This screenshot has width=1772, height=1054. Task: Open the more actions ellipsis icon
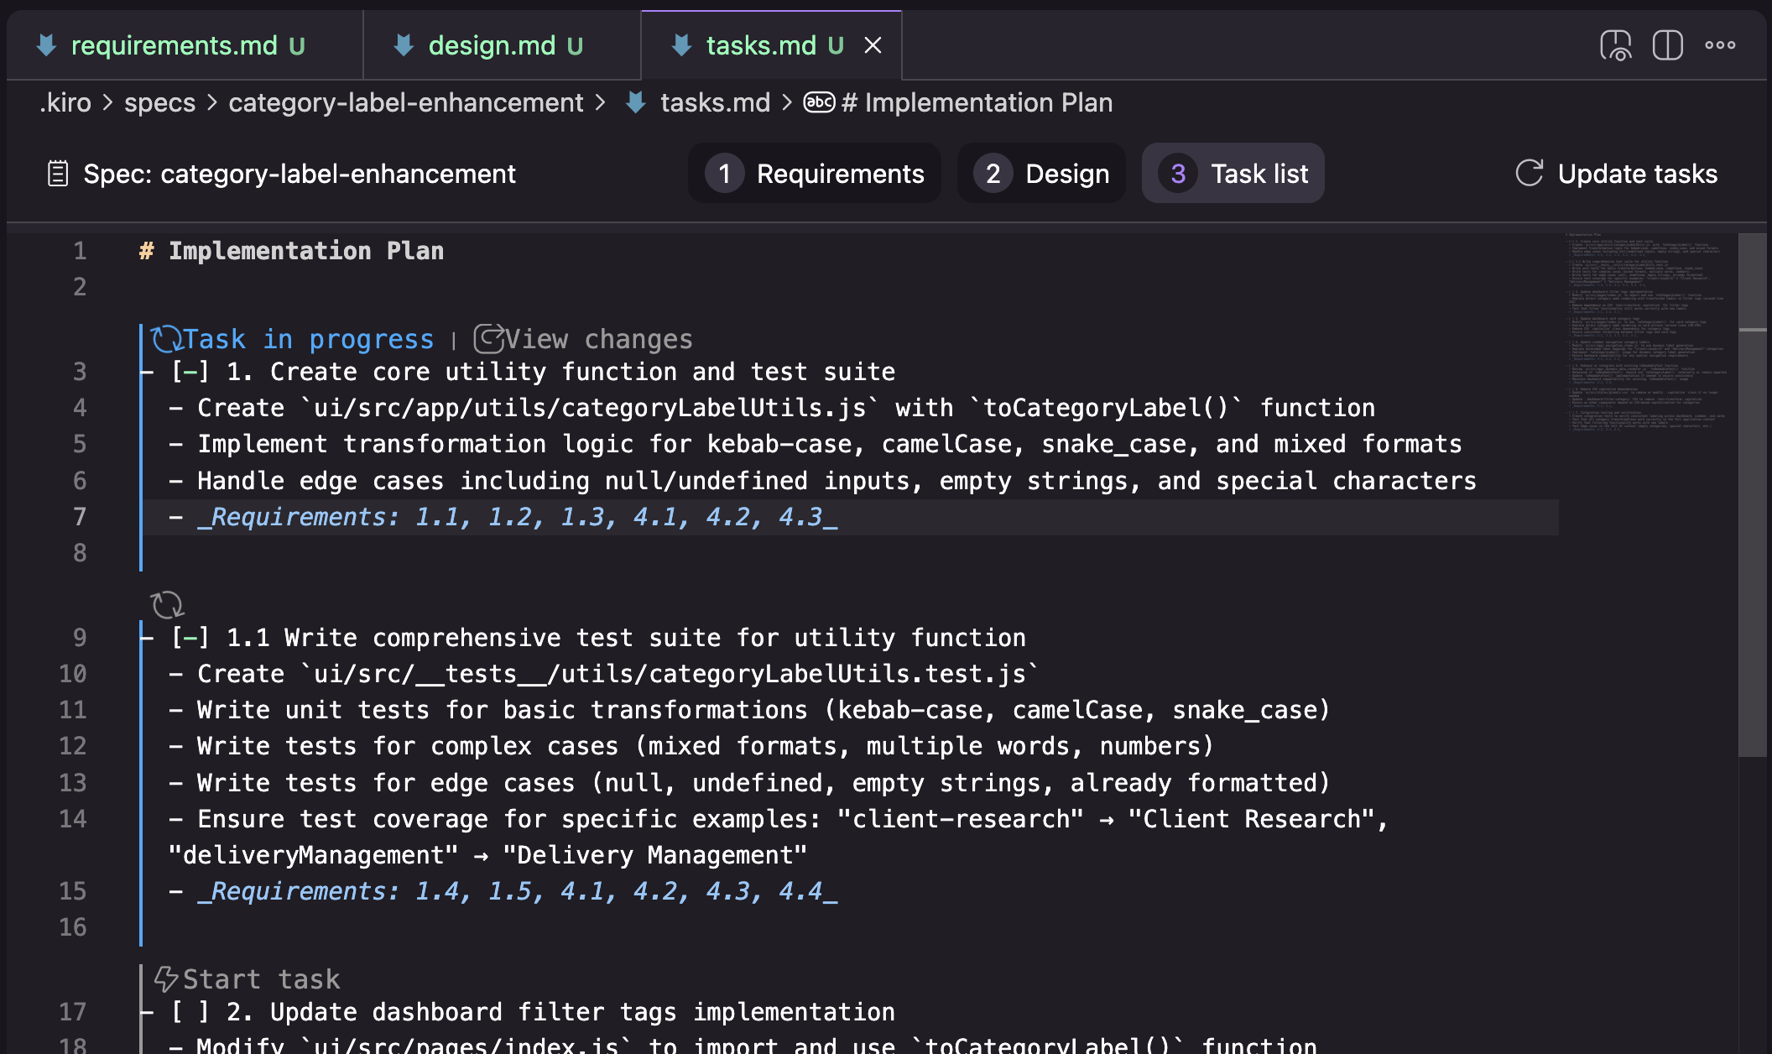1721,45
